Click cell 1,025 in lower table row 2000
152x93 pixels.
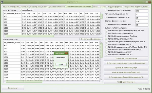pos(77,75)
